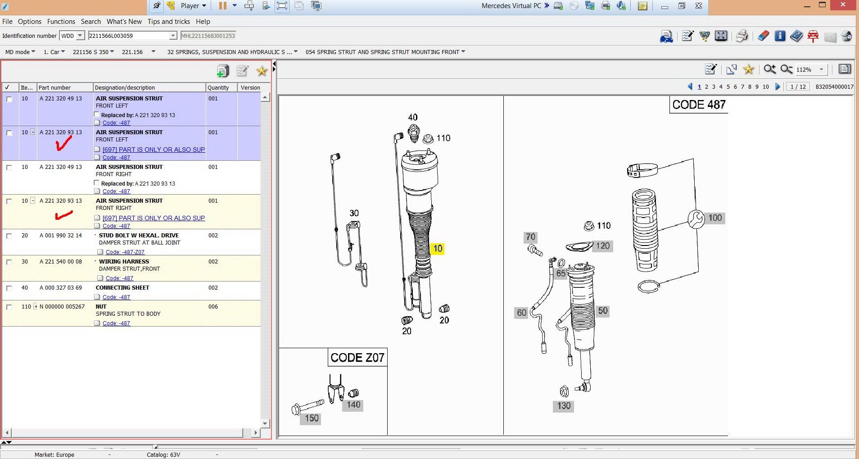The image size is (859, 459).
Task: Open the 112% zoom level dropdown
Action: click(821, 69)
